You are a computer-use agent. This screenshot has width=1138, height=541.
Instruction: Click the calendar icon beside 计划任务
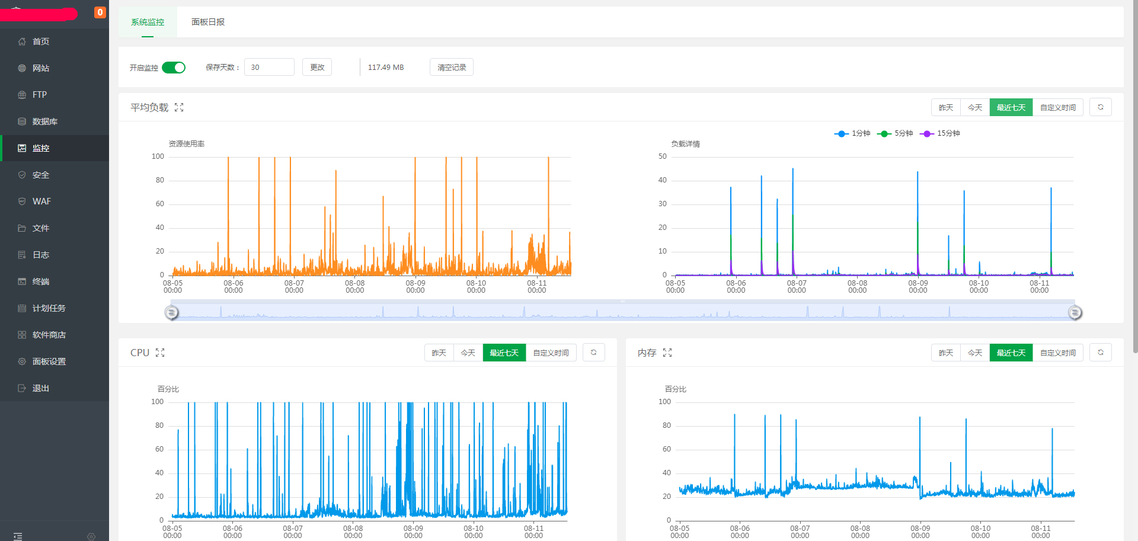tap(22, 308)
